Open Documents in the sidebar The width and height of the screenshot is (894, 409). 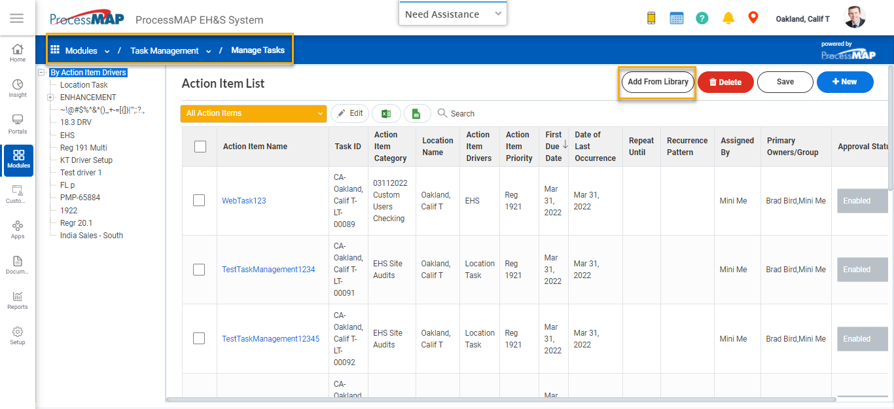click(x=18, y=265)
